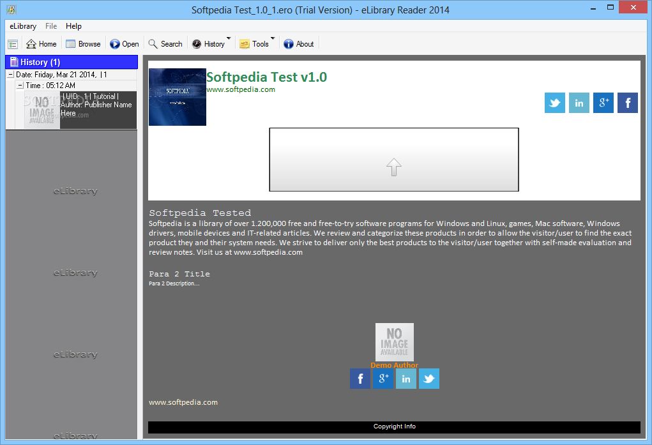Viewport: 652px width, 445px height.
Task: Click the history entry No Image thumbnail
Action: [42, 110]
